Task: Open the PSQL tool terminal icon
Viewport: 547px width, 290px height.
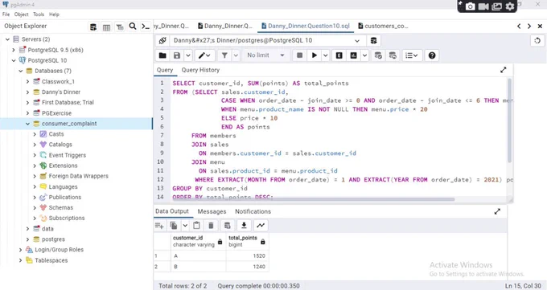Action: click(x=146, y=27)
